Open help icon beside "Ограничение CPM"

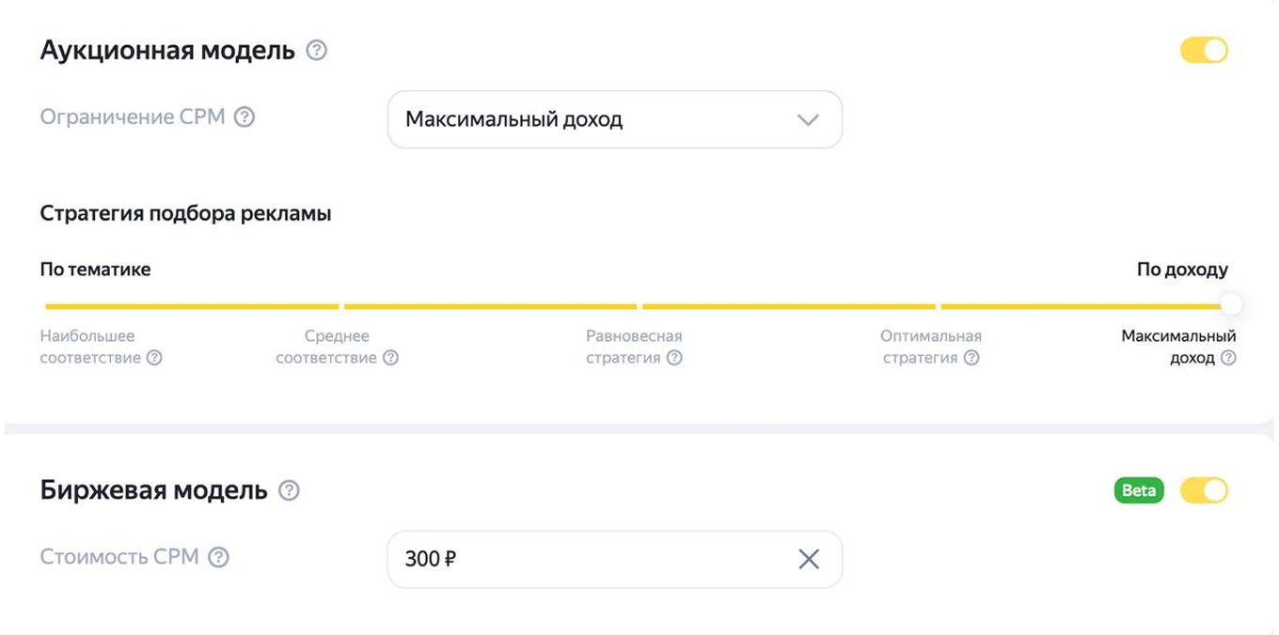click(246, 116)
